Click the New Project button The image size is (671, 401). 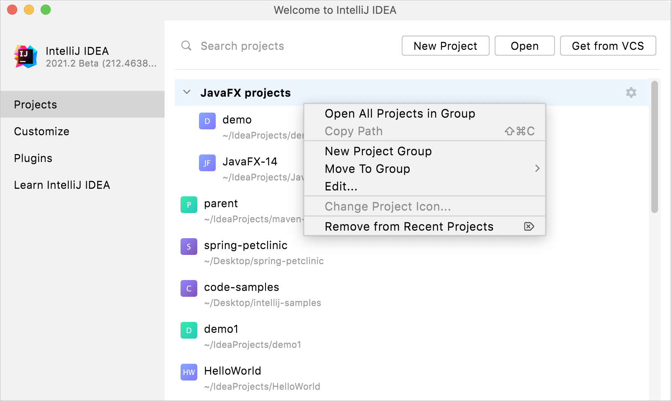[x=445, y=46]
